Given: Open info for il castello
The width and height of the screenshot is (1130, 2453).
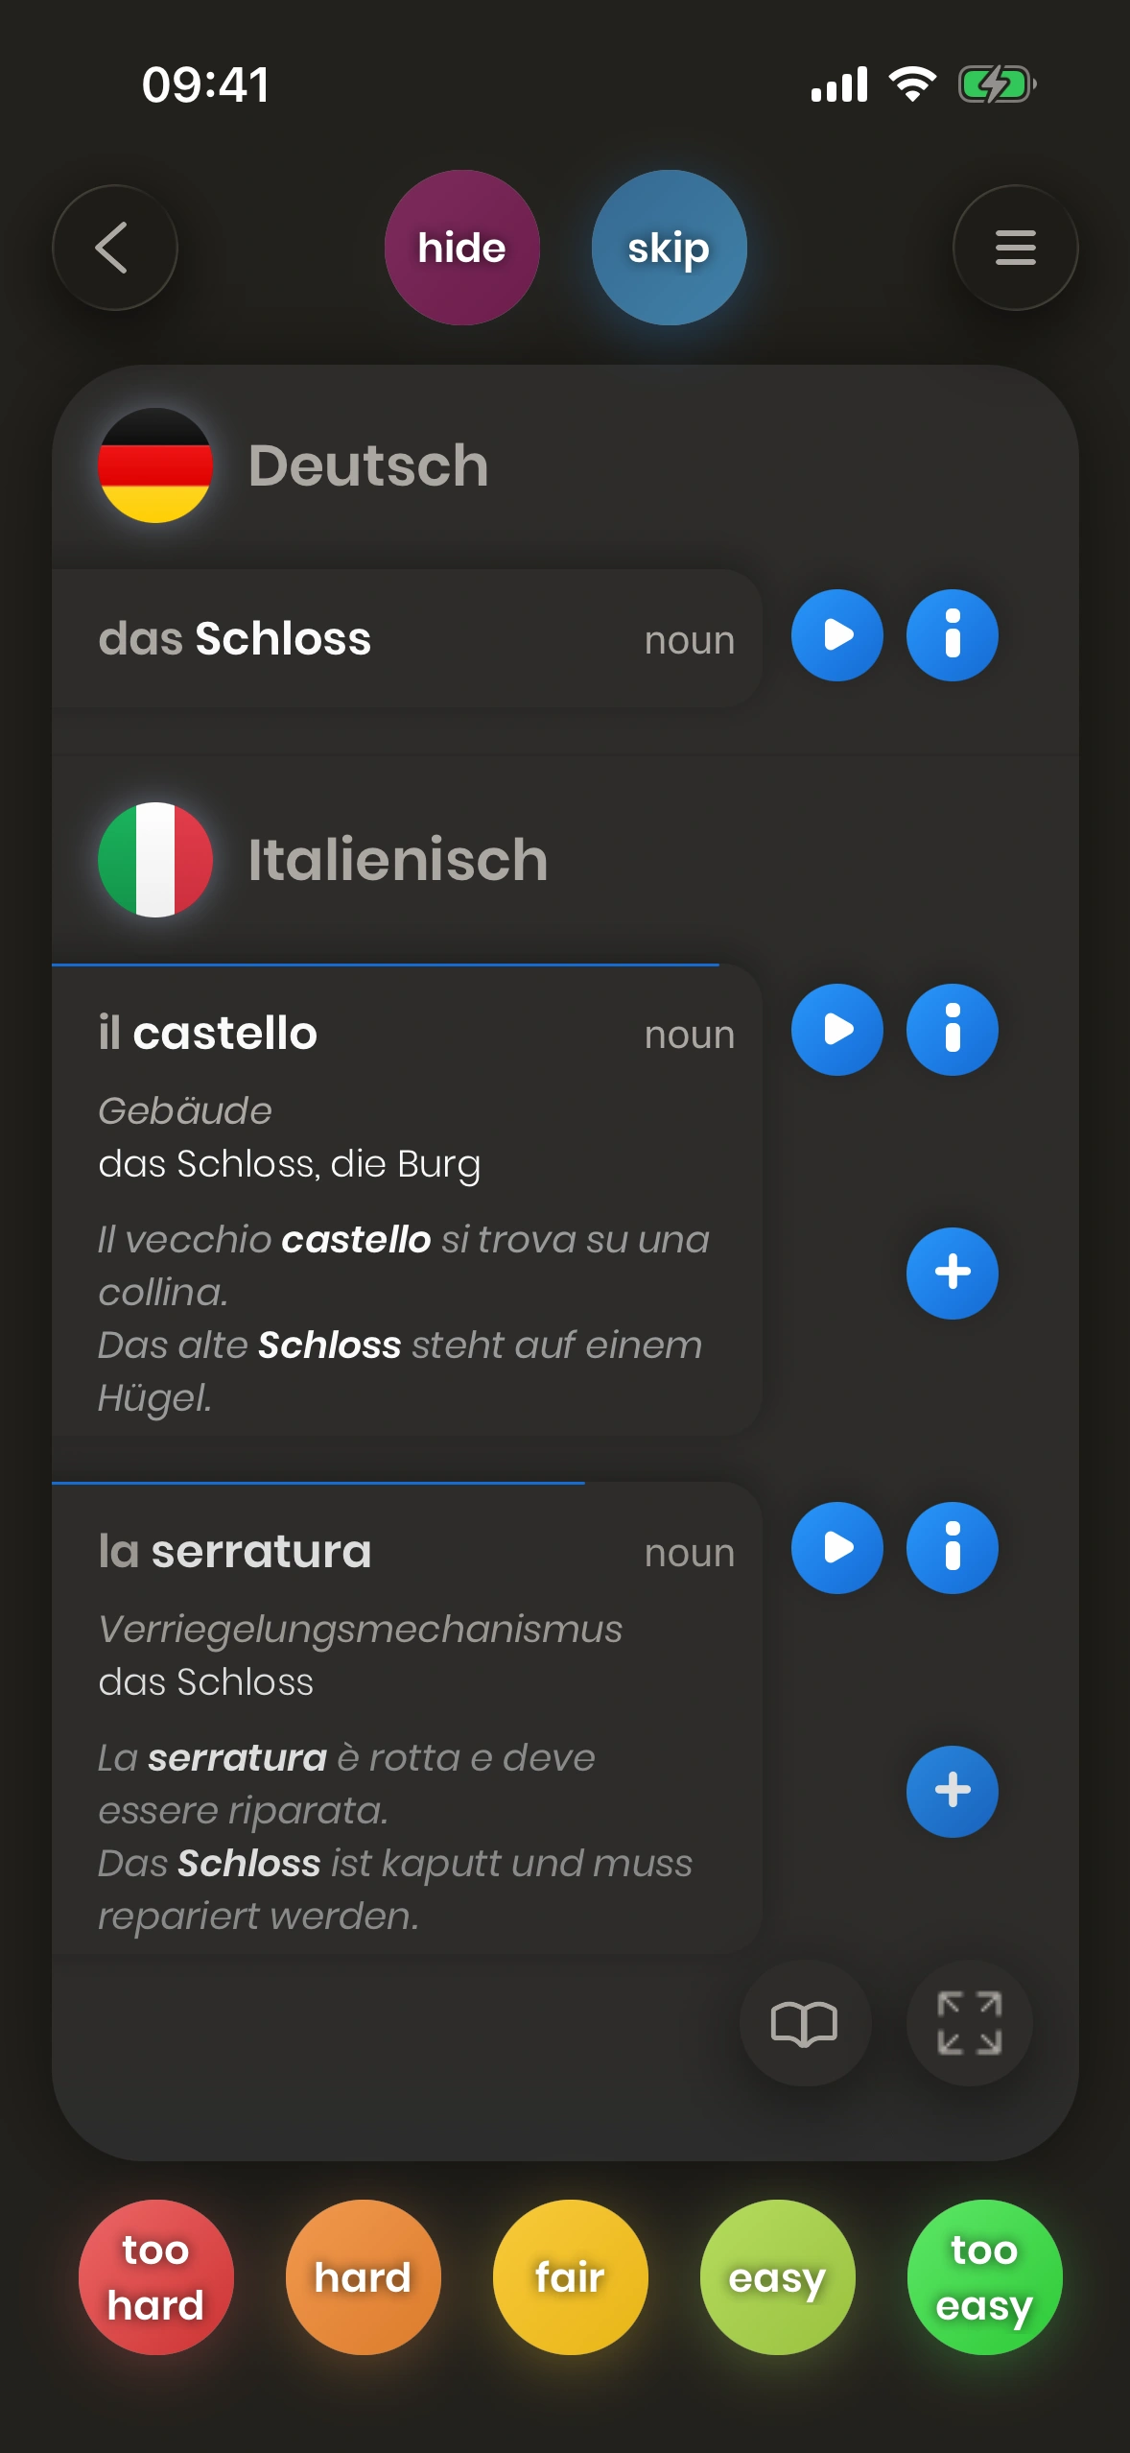Looking at the screenshot, I should pyautogui.click(x=952, y=1030).
